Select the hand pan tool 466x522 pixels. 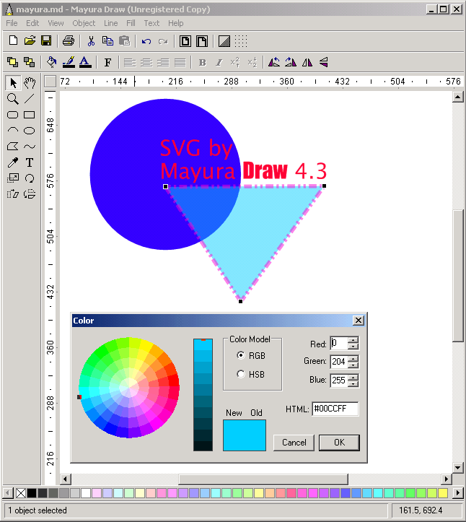click(x=30, y=82)
